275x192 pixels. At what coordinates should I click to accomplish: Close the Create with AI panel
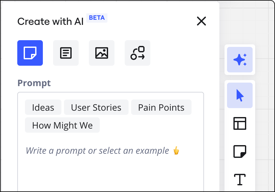pyautogui.click(x=201, y=21)
